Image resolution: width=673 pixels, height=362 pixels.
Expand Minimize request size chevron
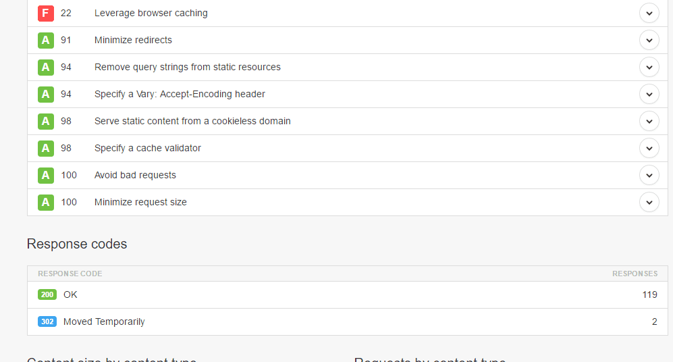pyautogui.click(x=649, y=202)
